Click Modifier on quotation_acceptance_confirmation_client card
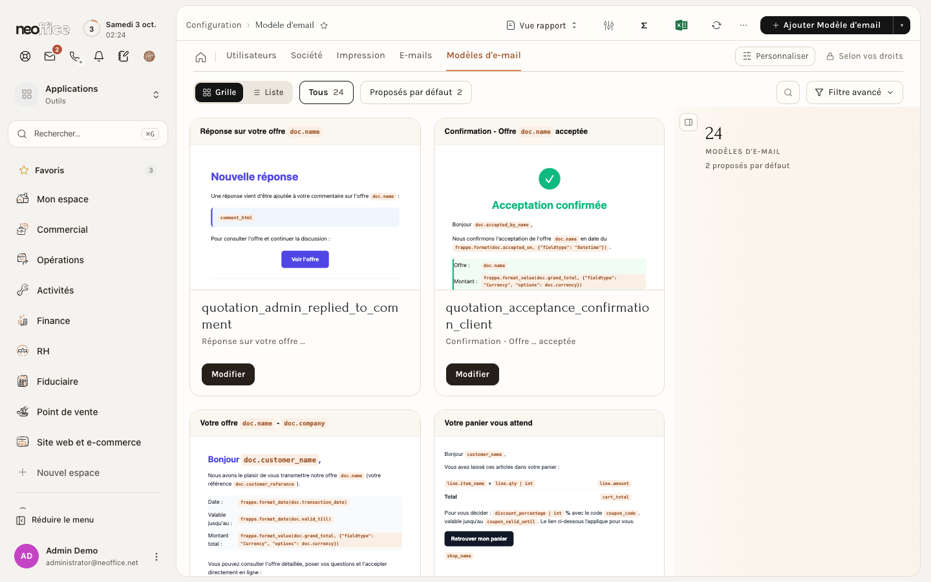 point(473,374)
